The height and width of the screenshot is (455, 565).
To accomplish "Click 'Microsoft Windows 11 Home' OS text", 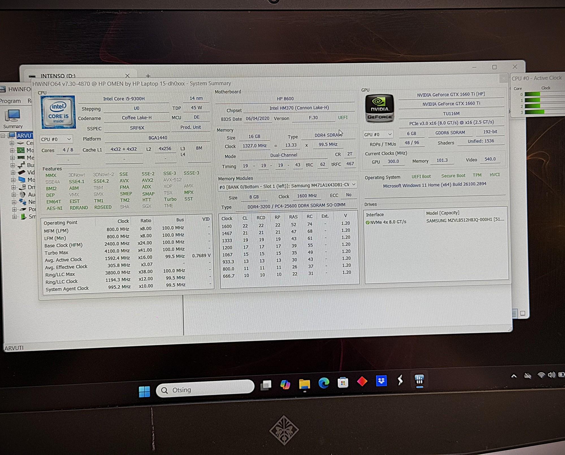I will tap(435, 185).
